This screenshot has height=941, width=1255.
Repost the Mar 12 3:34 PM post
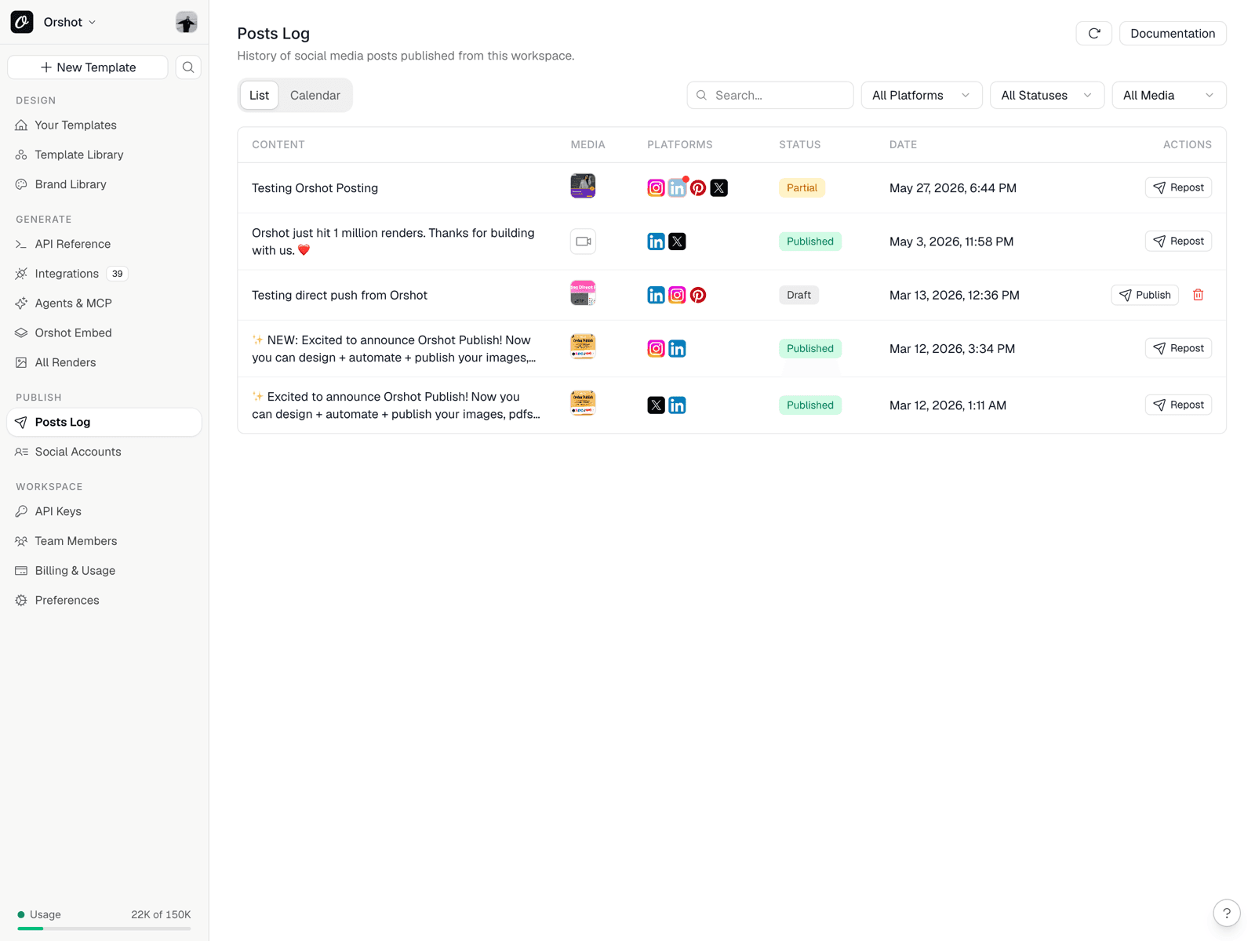pos(1178,348)
